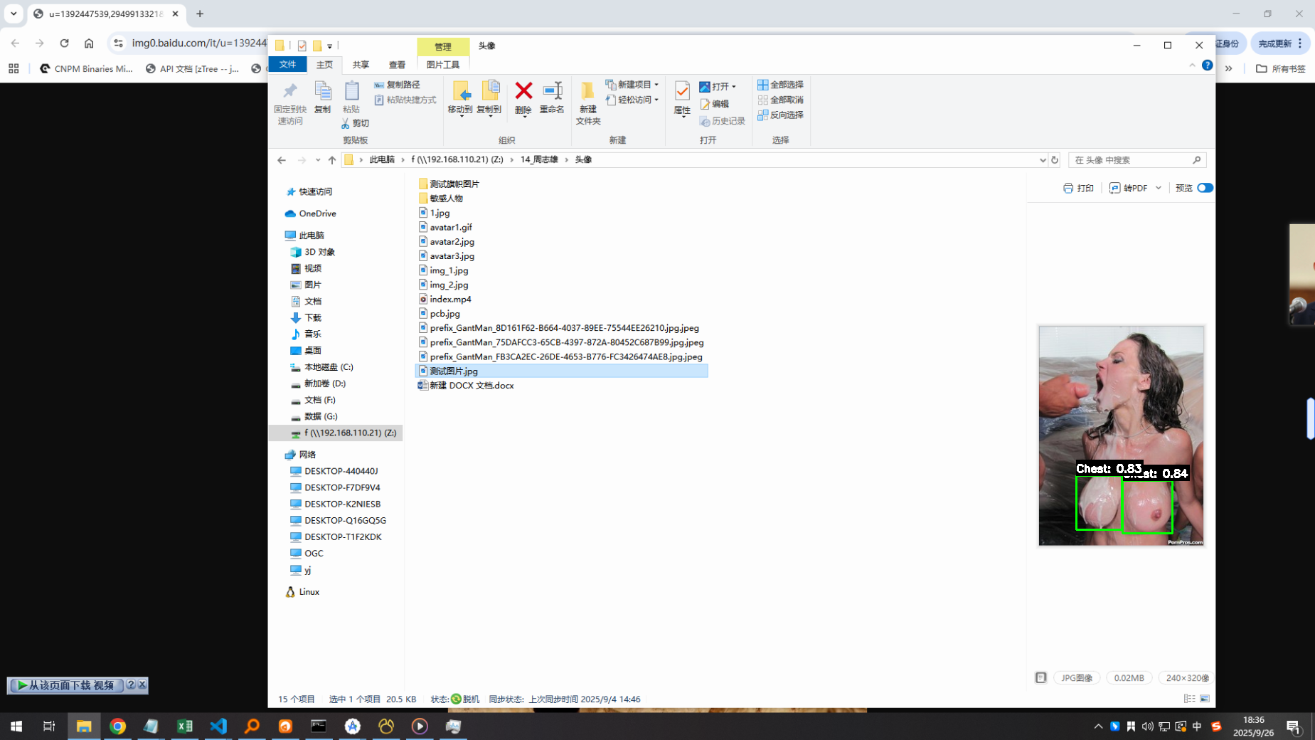Toggle the Preview (预览) switch off
Viewport: 1315px width, 740px height.
pos(1205,188)
